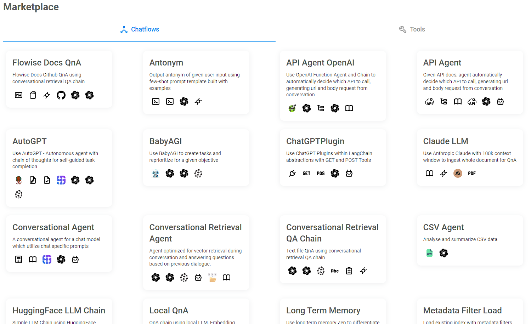Open the Claude LLM template title
Viewport: 531px width, 324px height.
(446, 141)
